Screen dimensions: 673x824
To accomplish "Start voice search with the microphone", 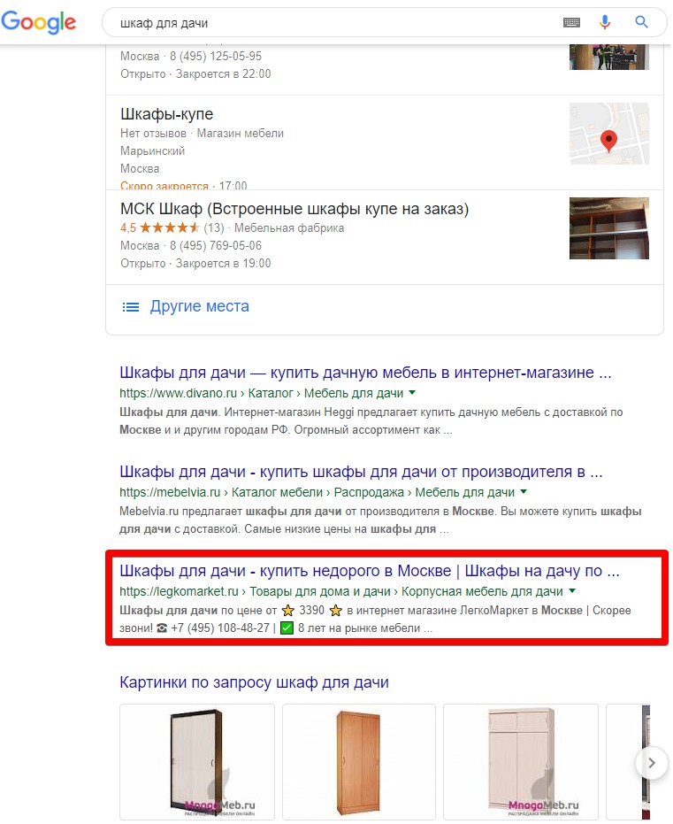I will (605, 22).
